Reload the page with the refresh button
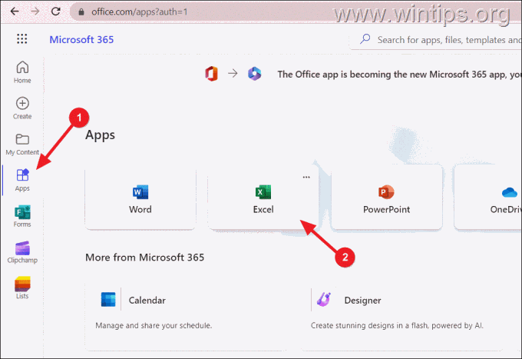Image resolution: width=522 pixels, height=359 pixels. point(55,12)
